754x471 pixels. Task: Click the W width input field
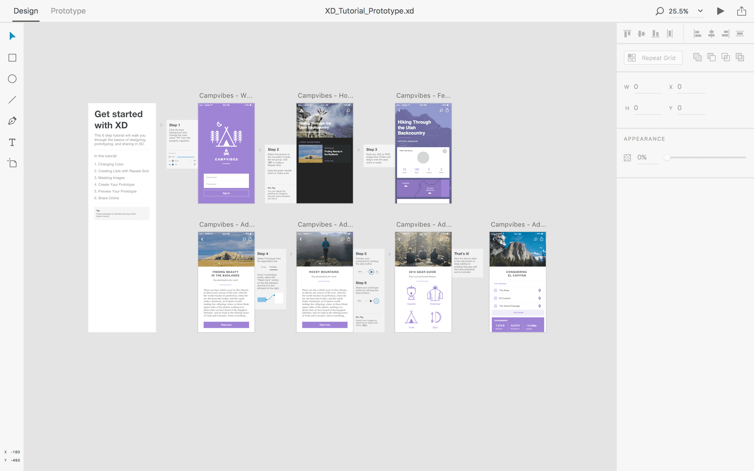click(x=648, y=87)
